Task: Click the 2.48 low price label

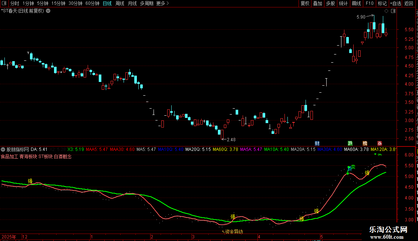Action: pos(231,140)
